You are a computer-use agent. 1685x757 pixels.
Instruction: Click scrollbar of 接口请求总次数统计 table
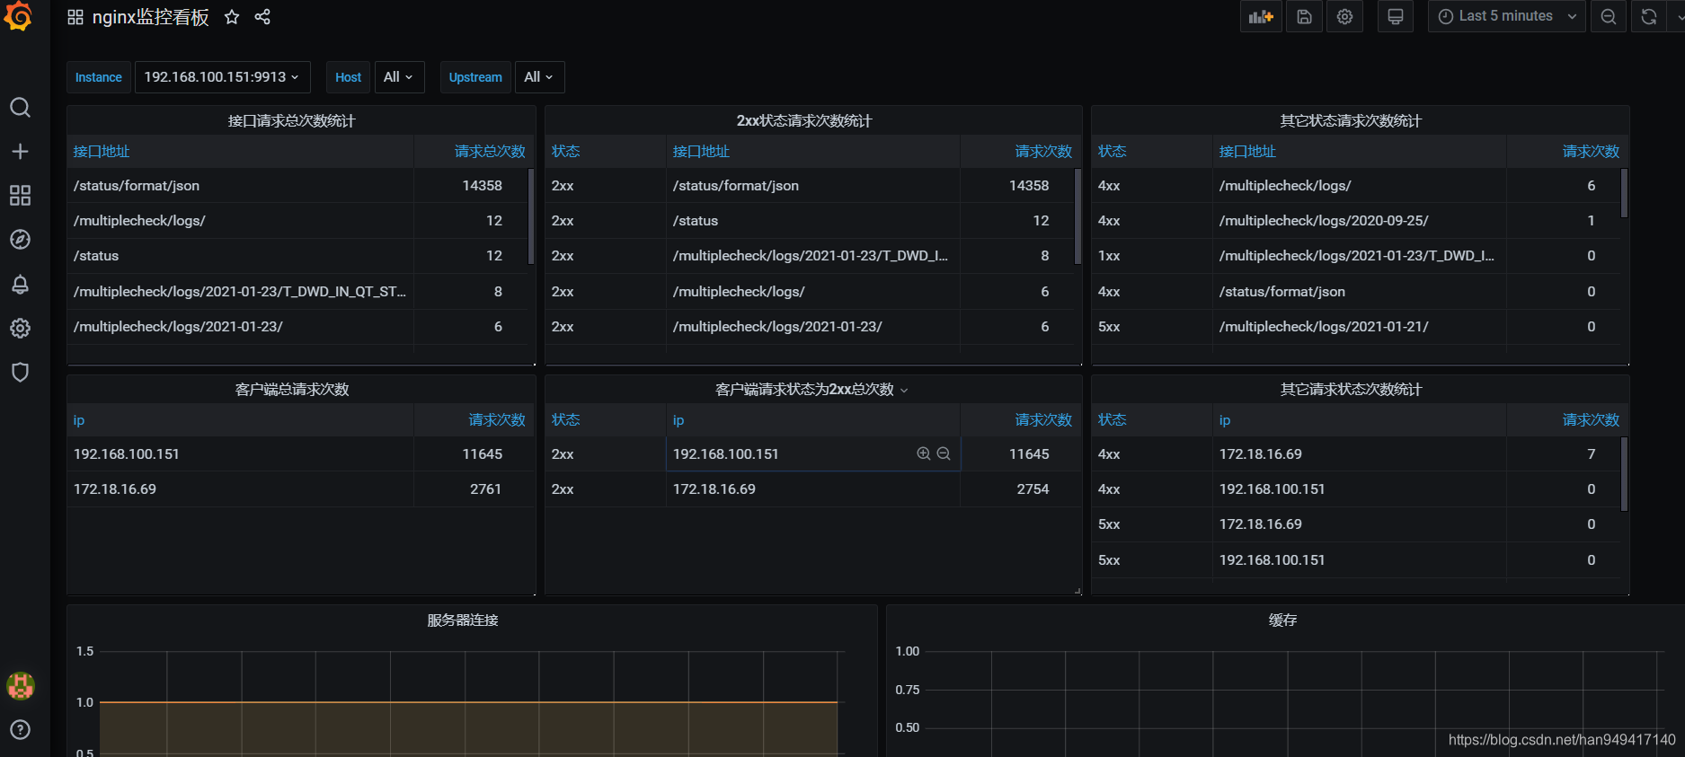(x=531, y=216)
